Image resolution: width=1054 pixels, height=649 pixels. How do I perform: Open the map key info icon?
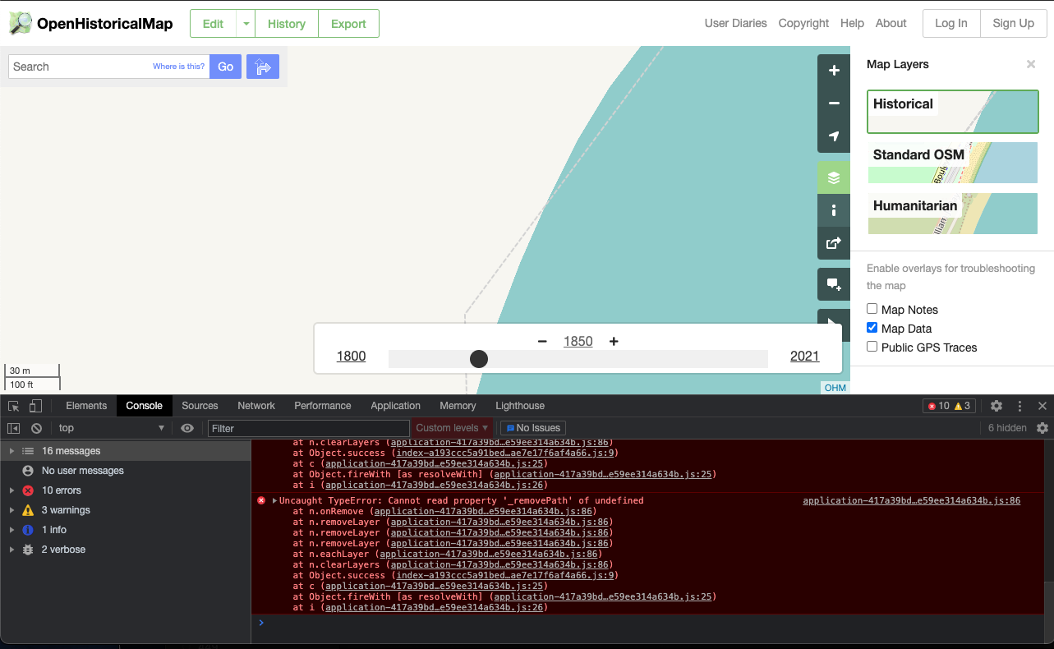(834, 210)
